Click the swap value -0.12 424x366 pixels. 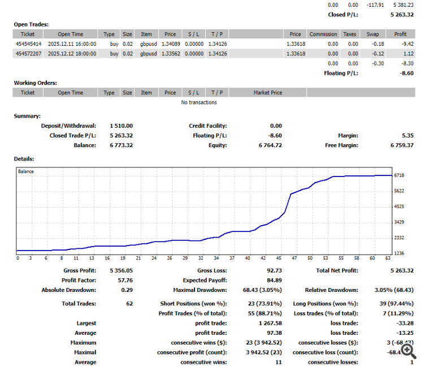[x=378, y=54]
